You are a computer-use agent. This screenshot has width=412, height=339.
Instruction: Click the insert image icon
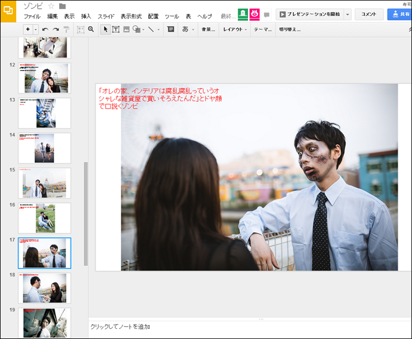tap(126, 30)
